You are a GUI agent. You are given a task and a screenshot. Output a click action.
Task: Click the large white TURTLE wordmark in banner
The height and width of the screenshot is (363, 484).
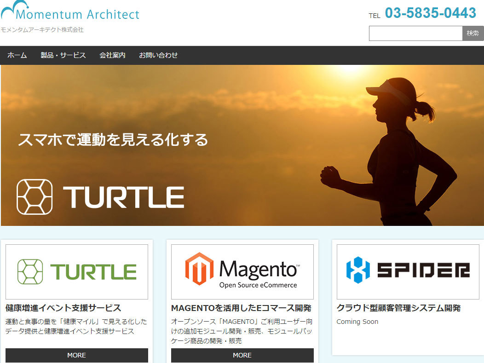[123, 197]
